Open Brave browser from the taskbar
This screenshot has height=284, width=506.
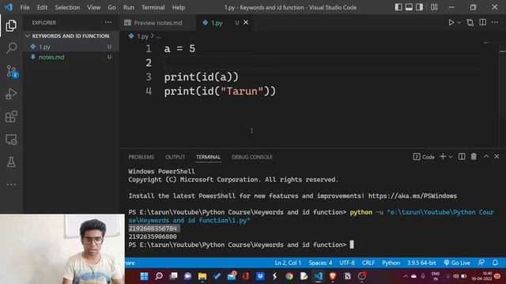(x=333, y=276)
